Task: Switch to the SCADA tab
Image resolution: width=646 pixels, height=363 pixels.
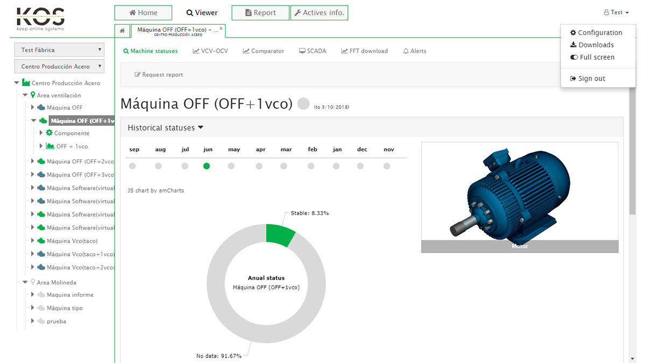Action: (312, 51)
